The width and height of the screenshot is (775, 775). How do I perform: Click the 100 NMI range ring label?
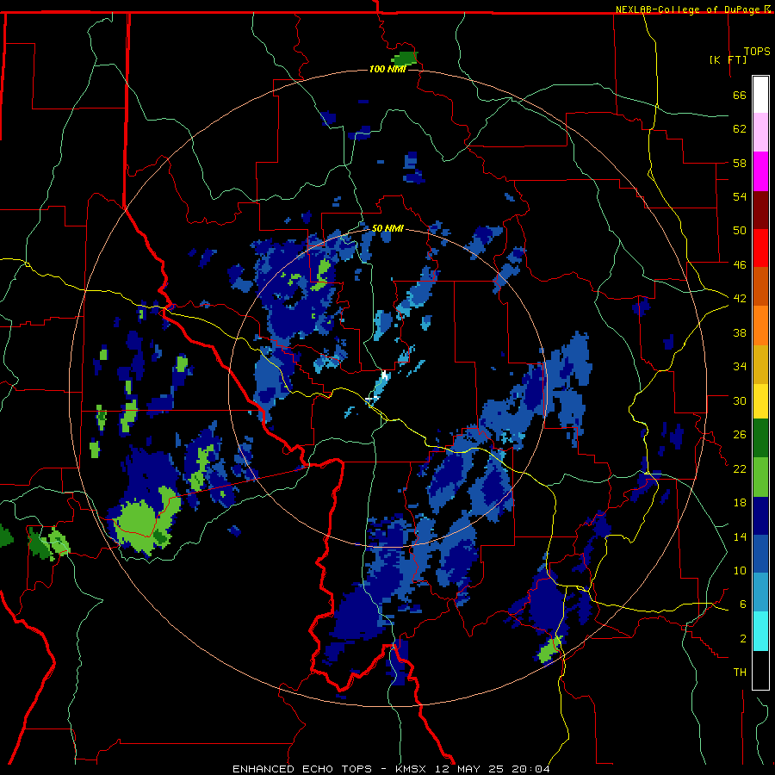[387, 69]
